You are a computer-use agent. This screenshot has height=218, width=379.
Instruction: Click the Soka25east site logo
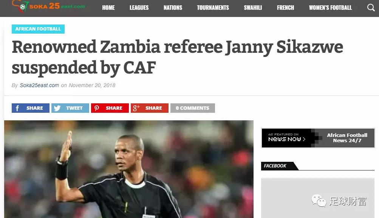tap(48, 6)
